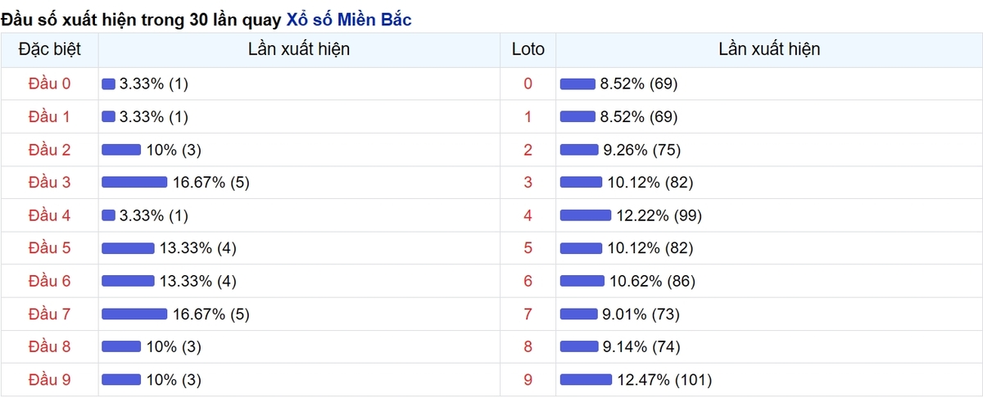The width and height of the screenshot is (983, 398).
Task: Click the Đầu 5 bar showing 13.33% (4)
Action: (128, 248)
